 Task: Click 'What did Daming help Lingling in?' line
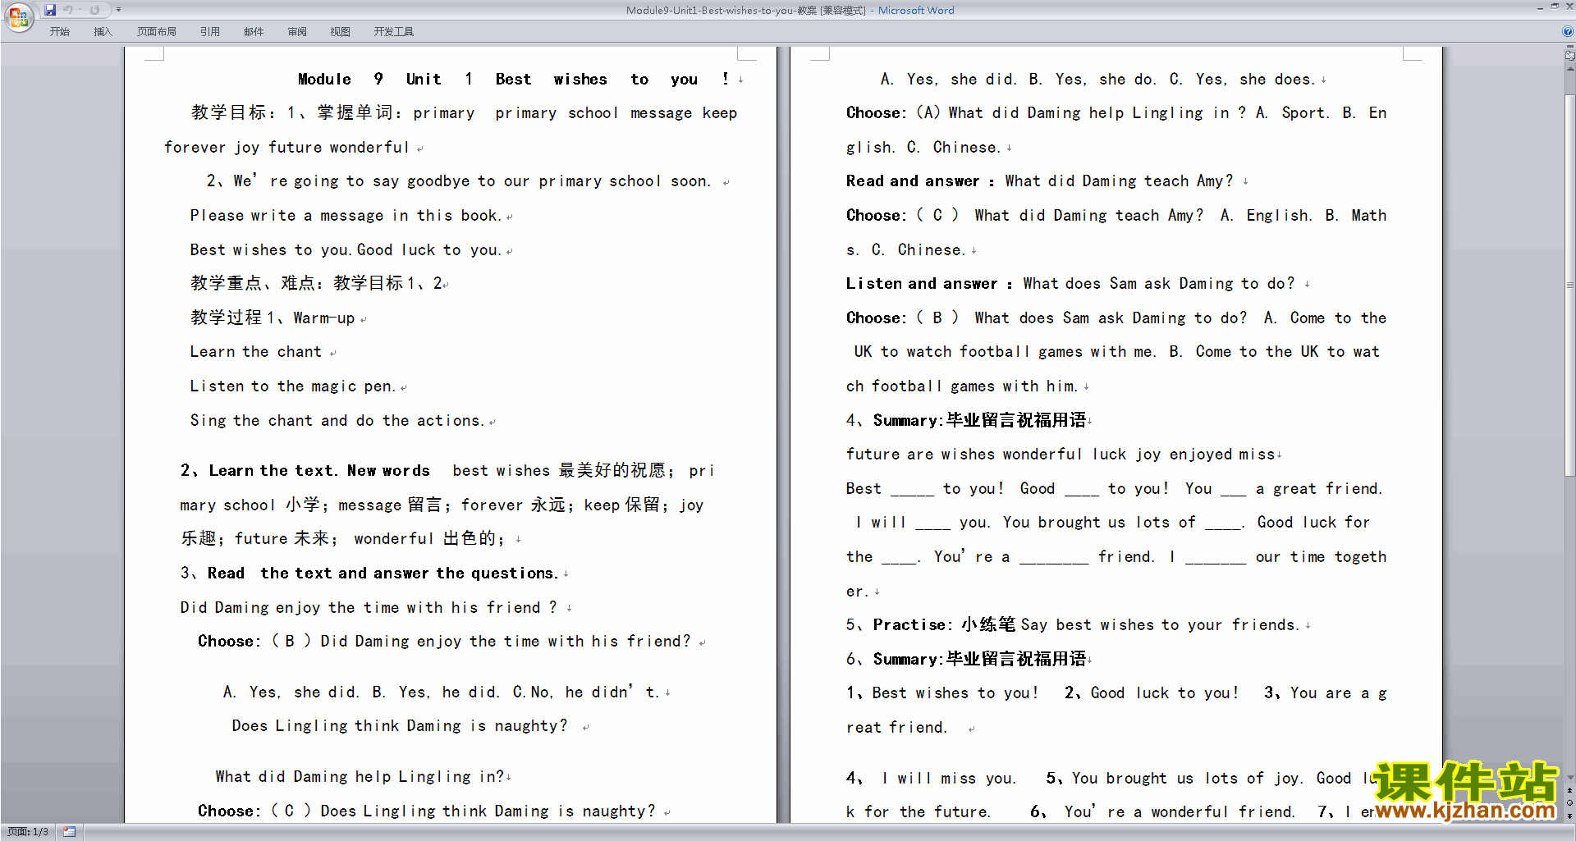tap(360, 777)
